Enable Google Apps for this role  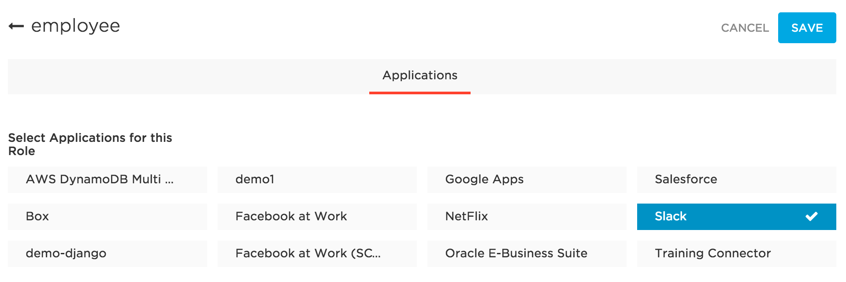coord(527,179)
